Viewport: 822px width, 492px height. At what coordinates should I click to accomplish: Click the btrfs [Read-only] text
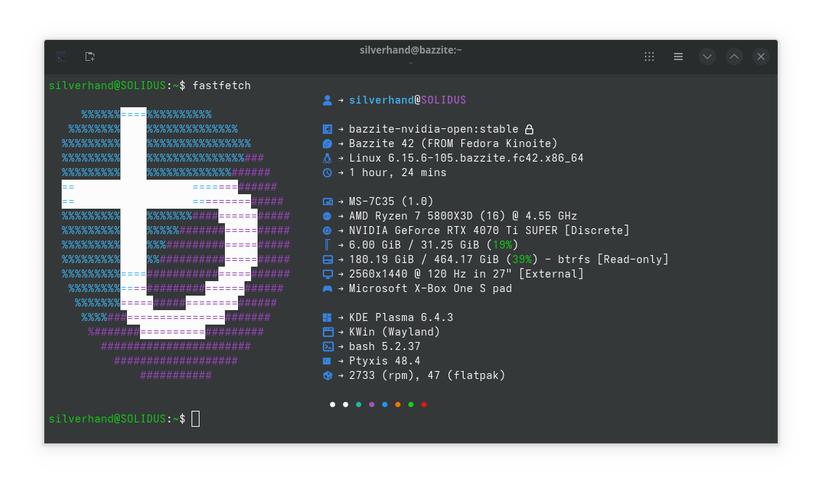pyautogui.click(x=613, y=259)
